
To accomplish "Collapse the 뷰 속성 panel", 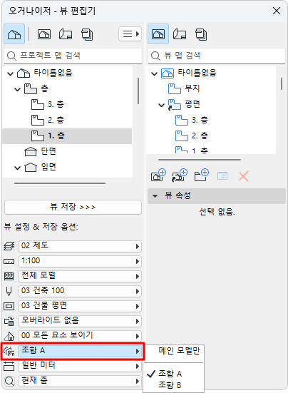I will (155, 195).
